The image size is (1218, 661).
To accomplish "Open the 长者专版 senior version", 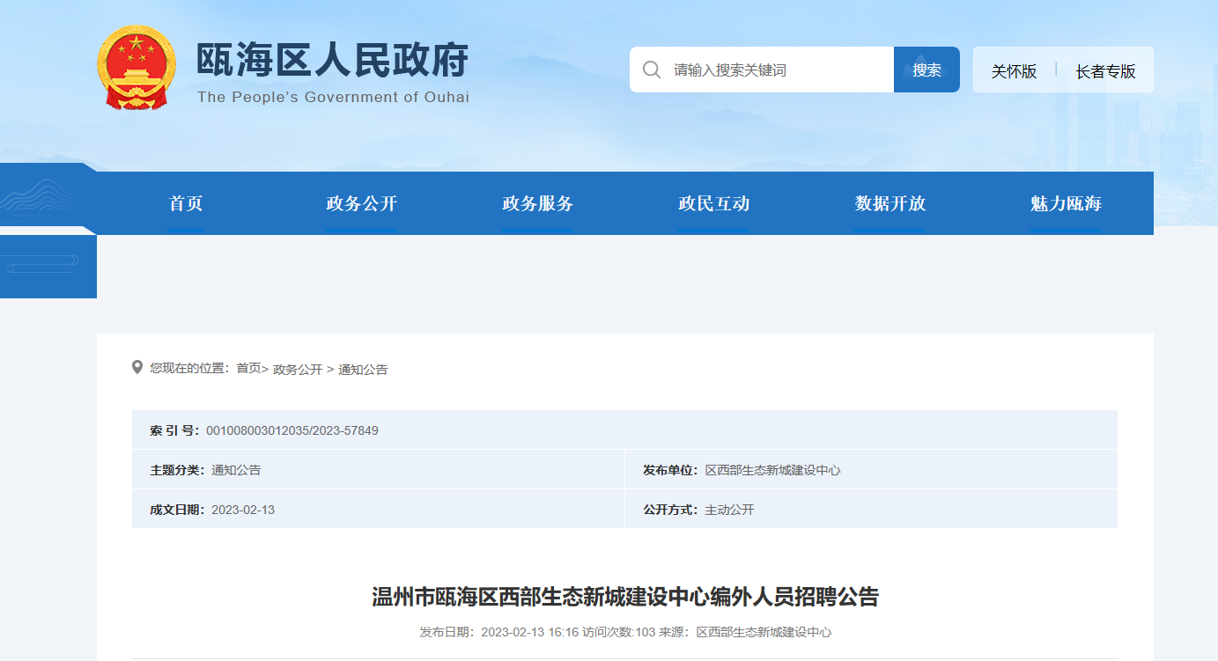I will [x=1105, y=71].
